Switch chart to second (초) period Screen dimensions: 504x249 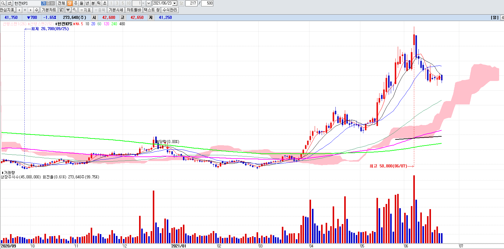[x=105, y=3]
